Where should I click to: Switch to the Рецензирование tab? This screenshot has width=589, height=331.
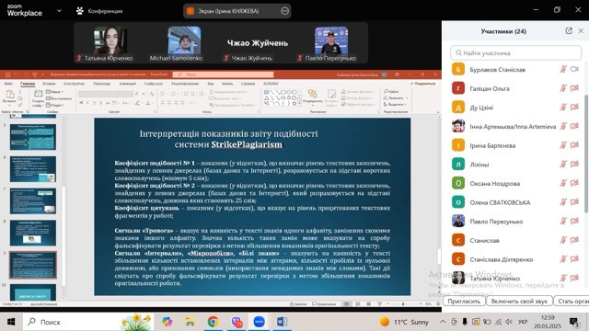tap(186, 84)
